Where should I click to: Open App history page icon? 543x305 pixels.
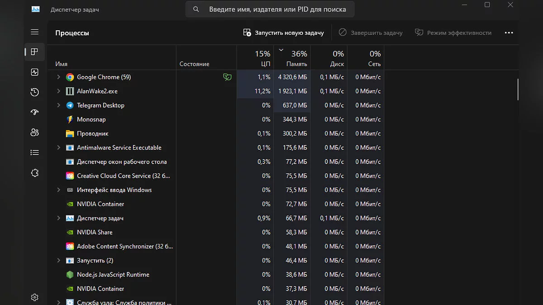coord(34,92)
